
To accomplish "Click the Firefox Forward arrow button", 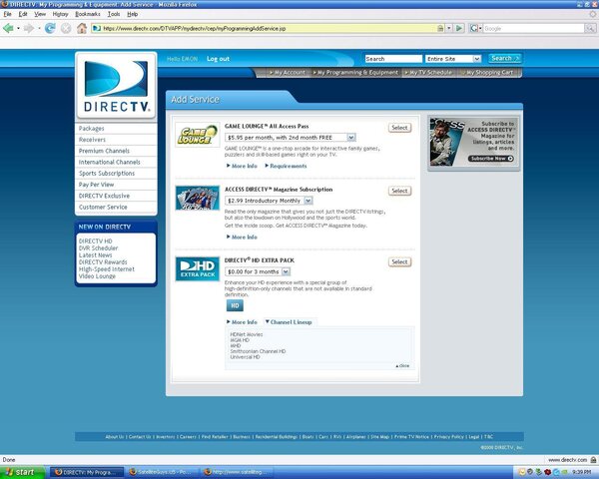I will pos(29,28).
